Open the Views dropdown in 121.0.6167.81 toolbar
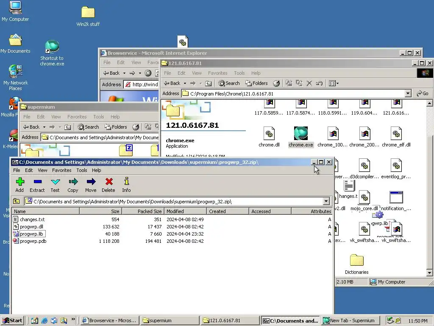Image resolution: width=434 pixels, height=326 pixels. click(x=334, y=83)
